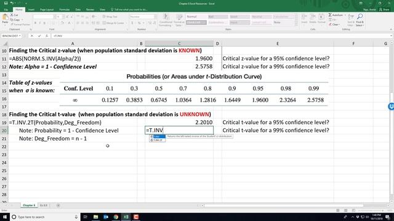
Task: Switch to the Data tab
Action: [78, 10]
